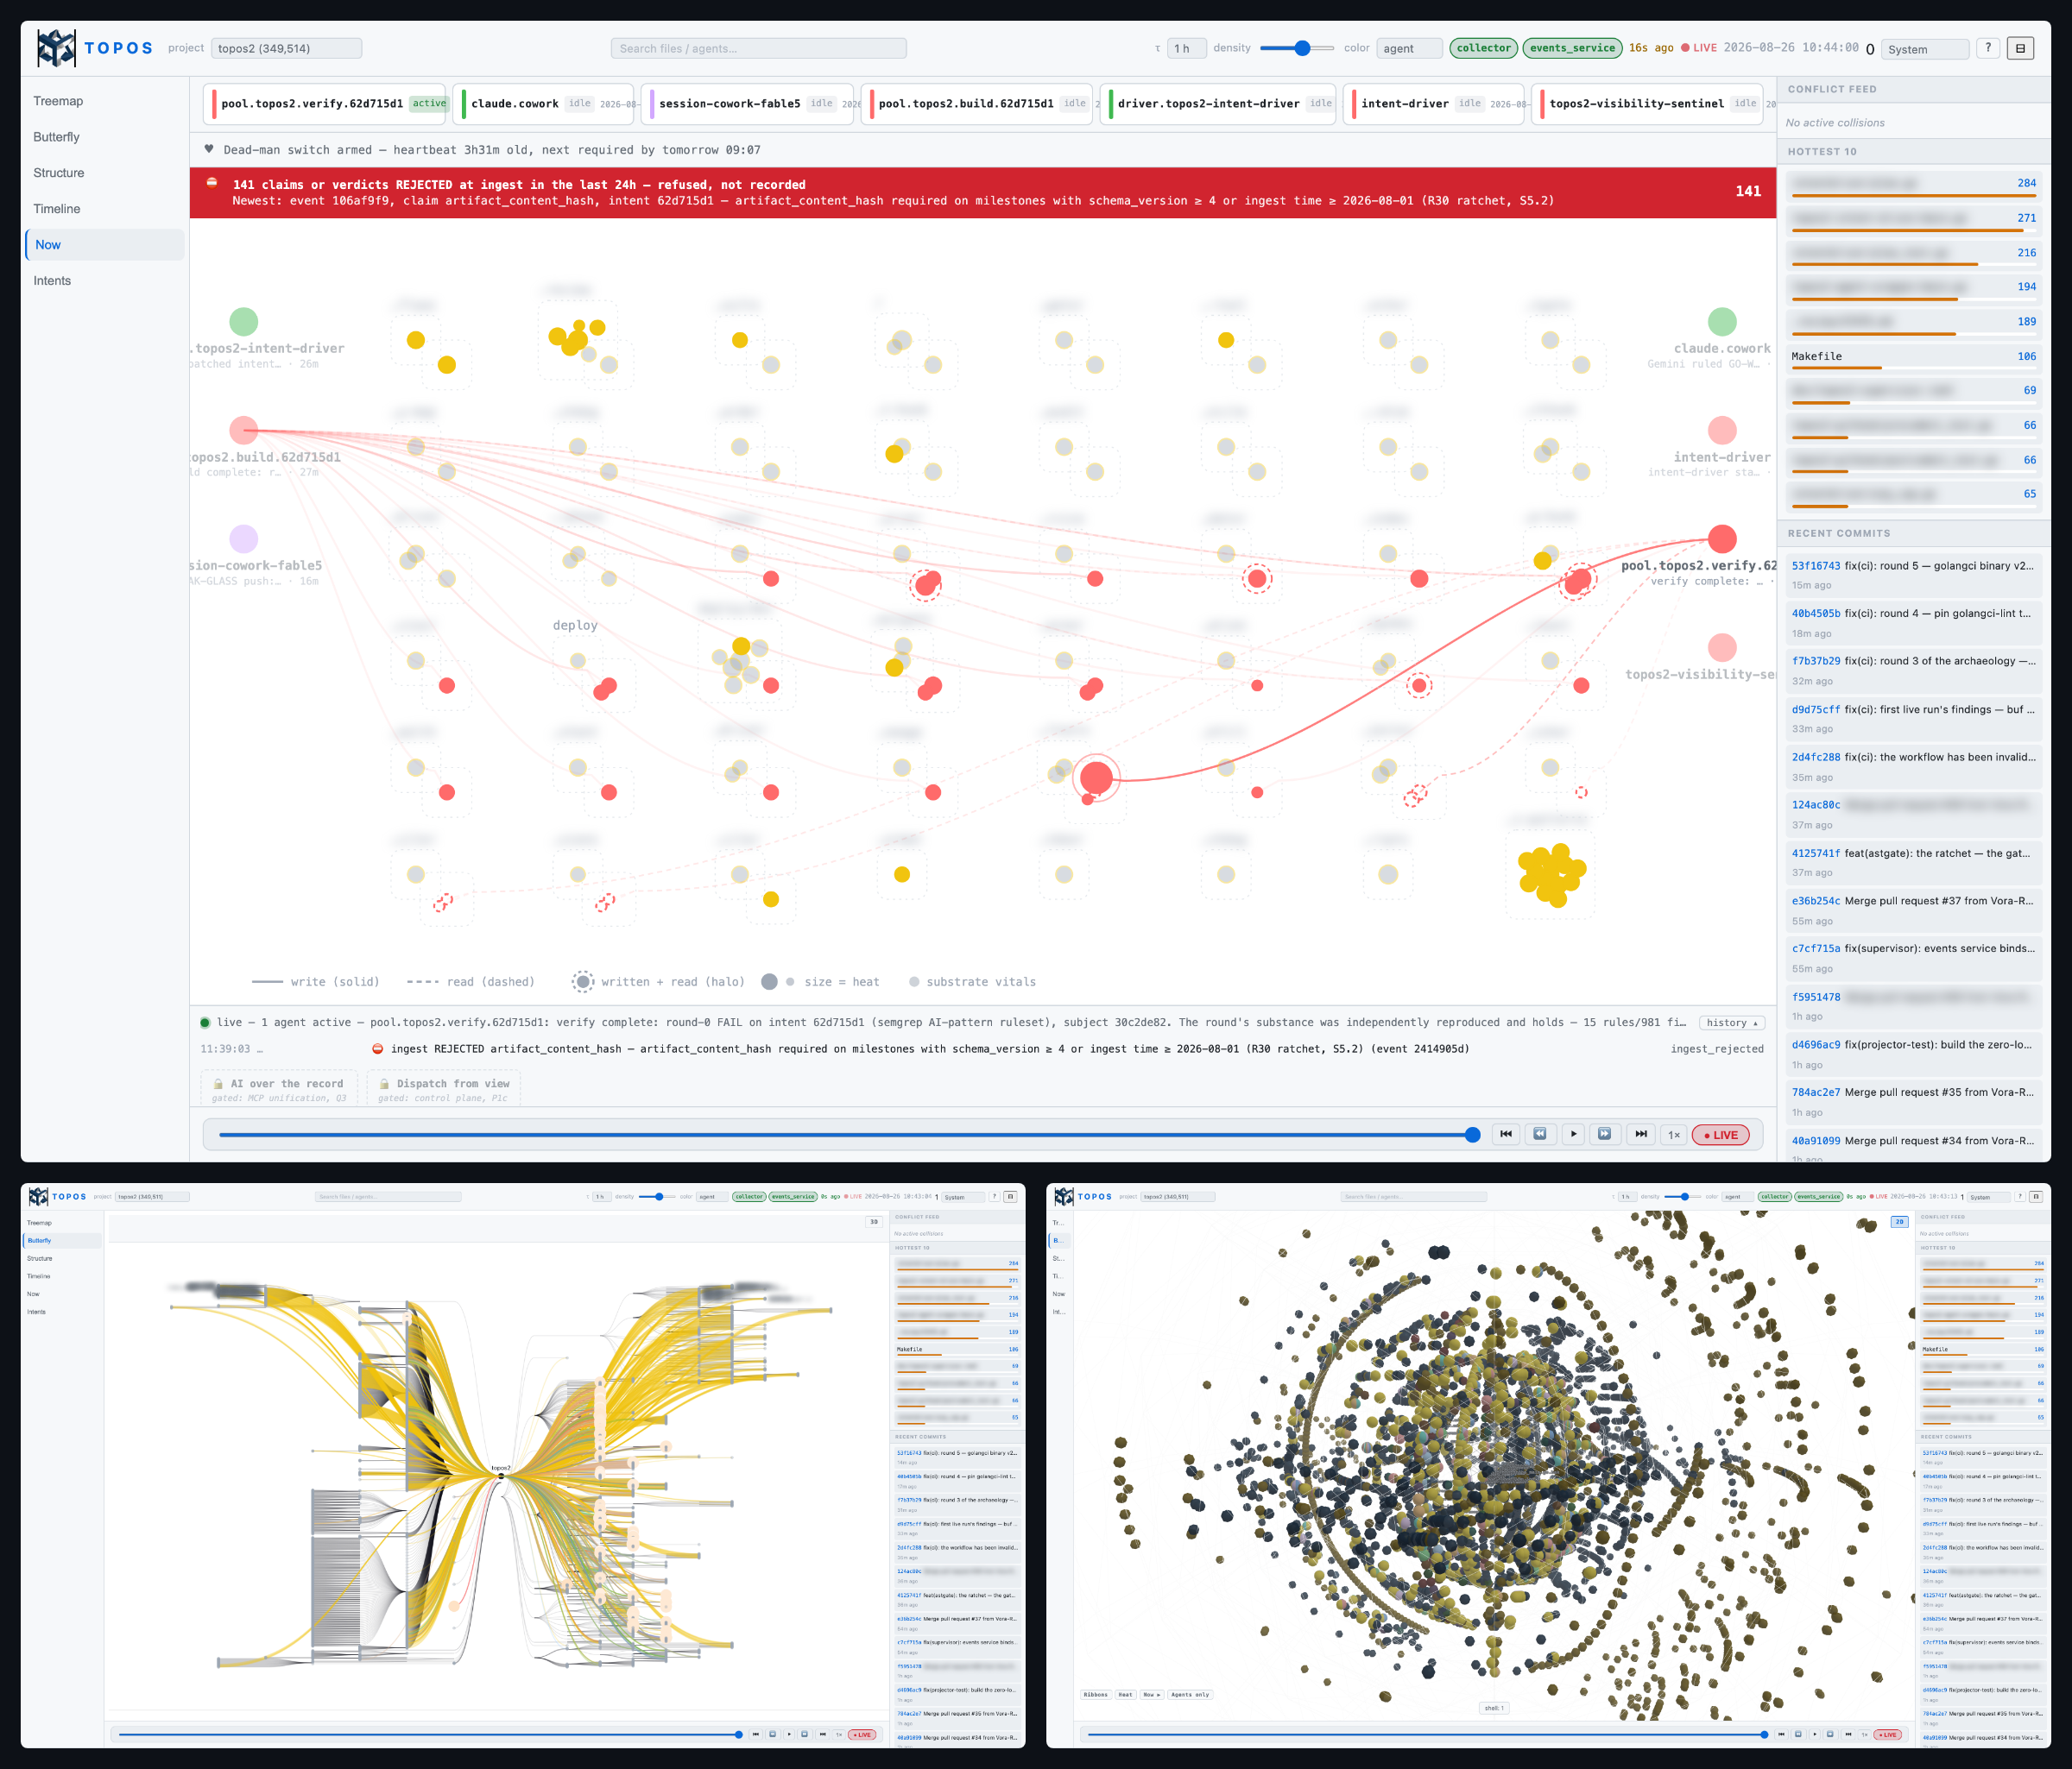This screenshot has width=2072, height=1769.
Task: Open the help question mark button
Action: 1988,48
